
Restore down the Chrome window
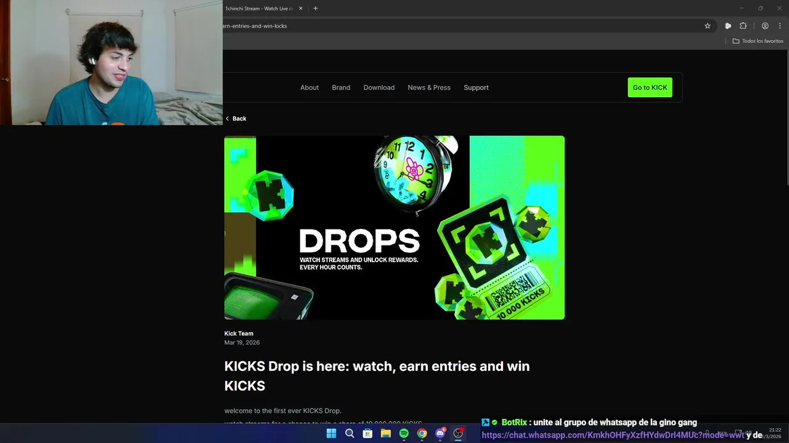[x=760, y=8]
